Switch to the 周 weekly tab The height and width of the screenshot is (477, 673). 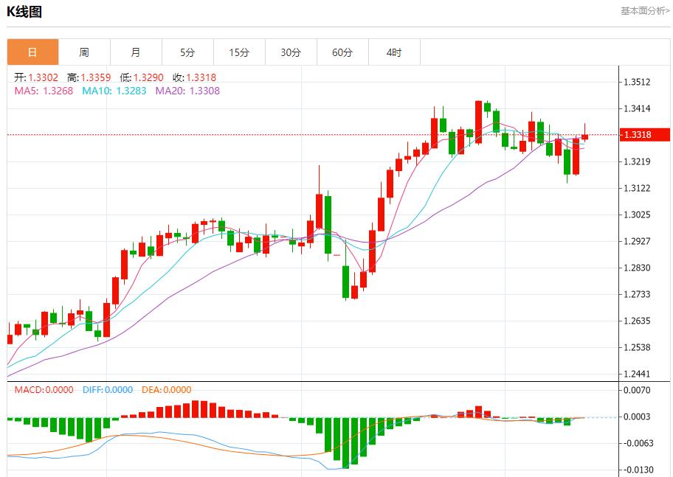click(84, 52)
